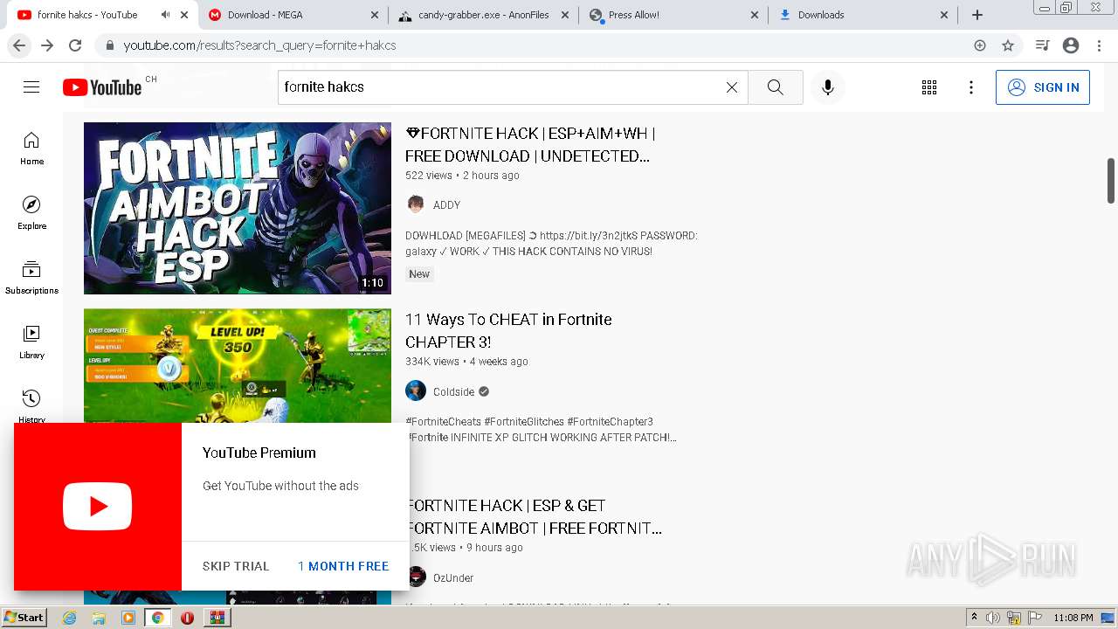
Task: Close the Press Allow! tab
Action: click(x=756, y=15)
